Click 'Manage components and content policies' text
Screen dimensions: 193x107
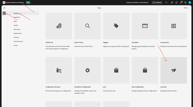tap(173, 46)
